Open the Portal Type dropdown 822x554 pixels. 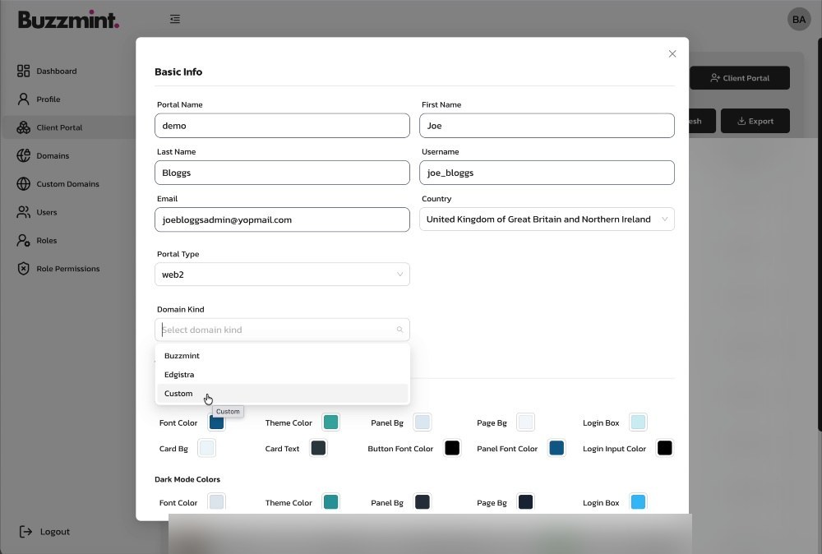pos(282,274)
